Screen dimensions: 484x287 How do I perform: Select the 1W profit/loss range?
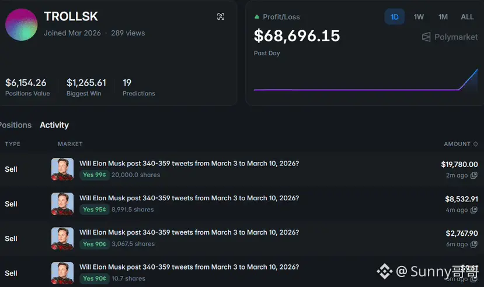419,17
